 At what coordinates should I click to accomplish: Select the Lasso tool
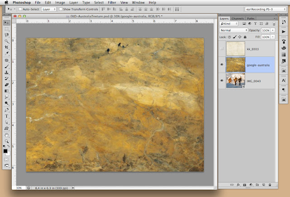(7, 35)
